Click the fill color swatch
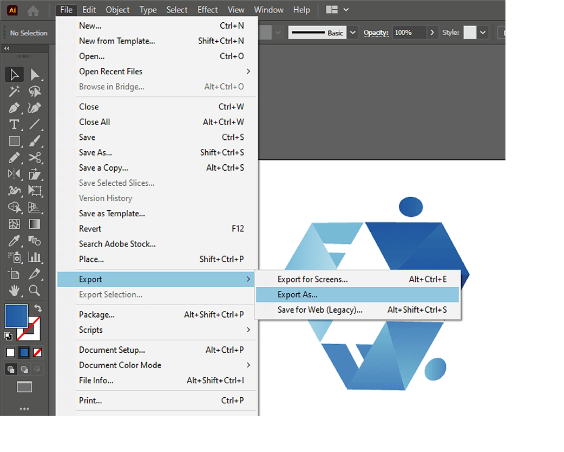 point(16,315)
